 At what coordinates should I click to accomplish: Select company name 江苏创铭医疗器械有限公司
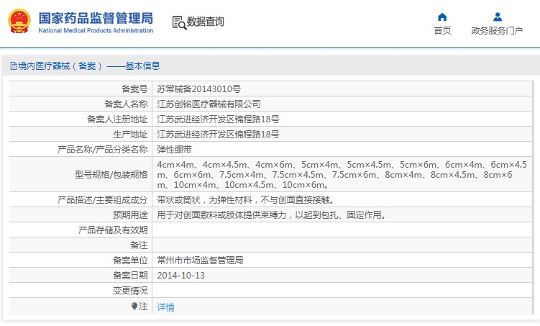[x=209, y=104]
